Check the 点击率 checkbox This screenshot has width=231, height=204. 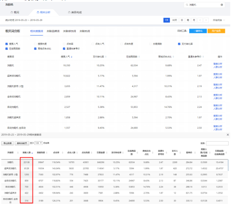click(x=64, y=44)
